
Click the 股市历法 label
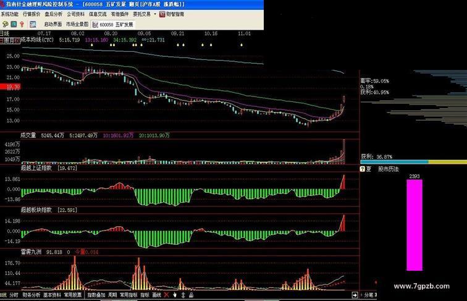pos(389,169)
